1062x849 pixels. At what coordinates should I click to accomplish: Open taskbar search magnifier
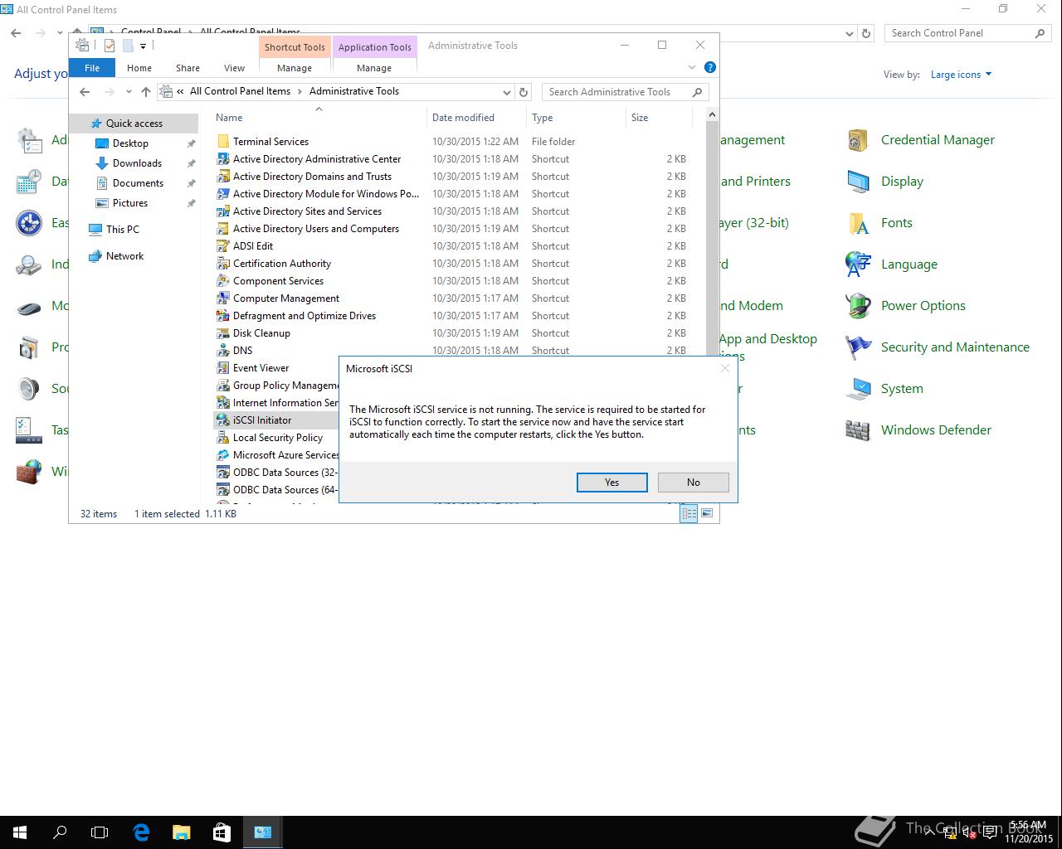pyautogui.click(x=60, y=832)
